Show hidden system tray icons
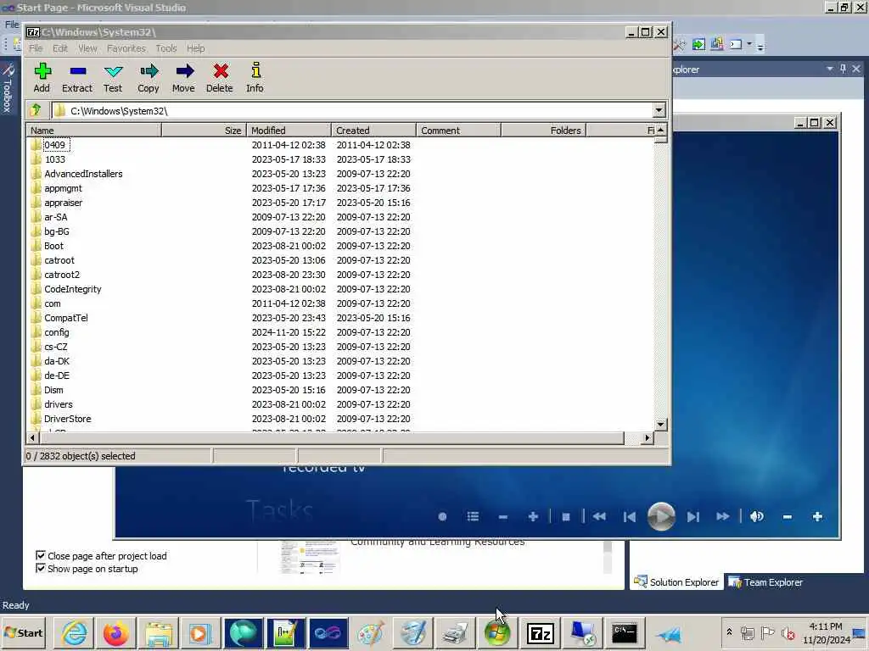The height and width of the screenshot is (651, 869). tap(729, 632)
